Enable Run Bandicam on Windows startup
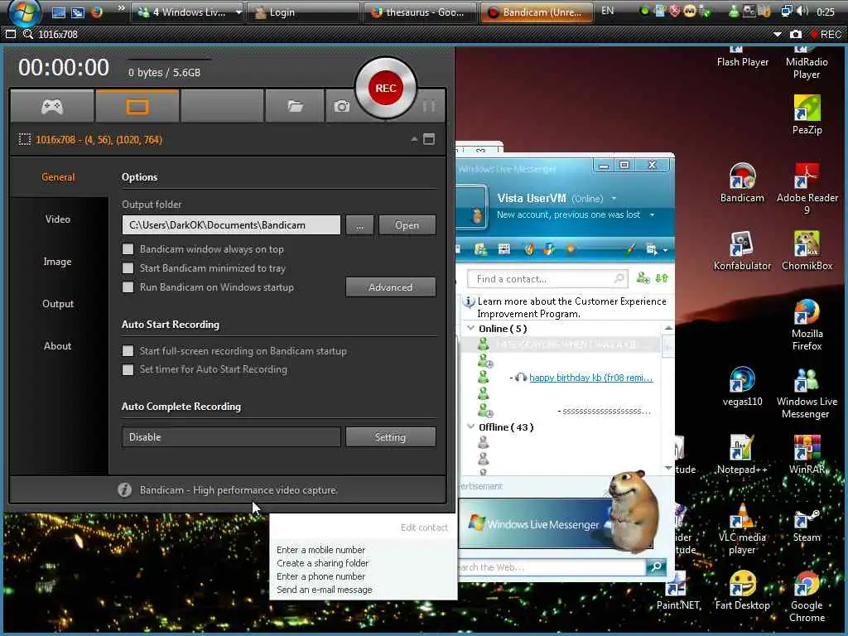Image resolution: width=848 pixels, height=636 pixels. (128, 287)
